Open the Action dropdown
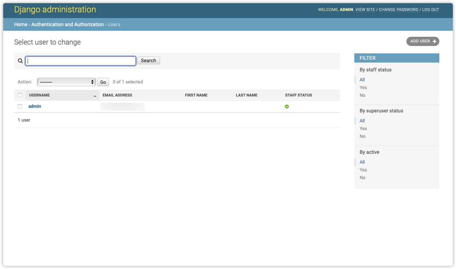 (x=66, y=82)
